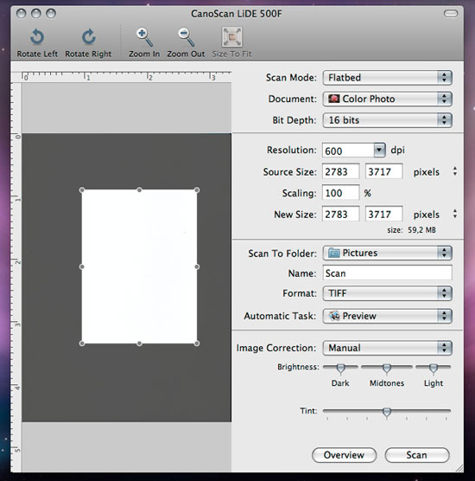Click the Overview button
The width and height of the screenshot is (475, 481).
(344, 455)
